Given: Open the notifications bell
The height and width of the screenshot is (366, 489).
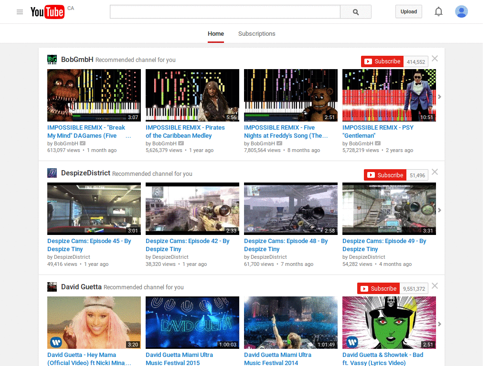Looking at the screenshot, I should (x=438, y=12).
